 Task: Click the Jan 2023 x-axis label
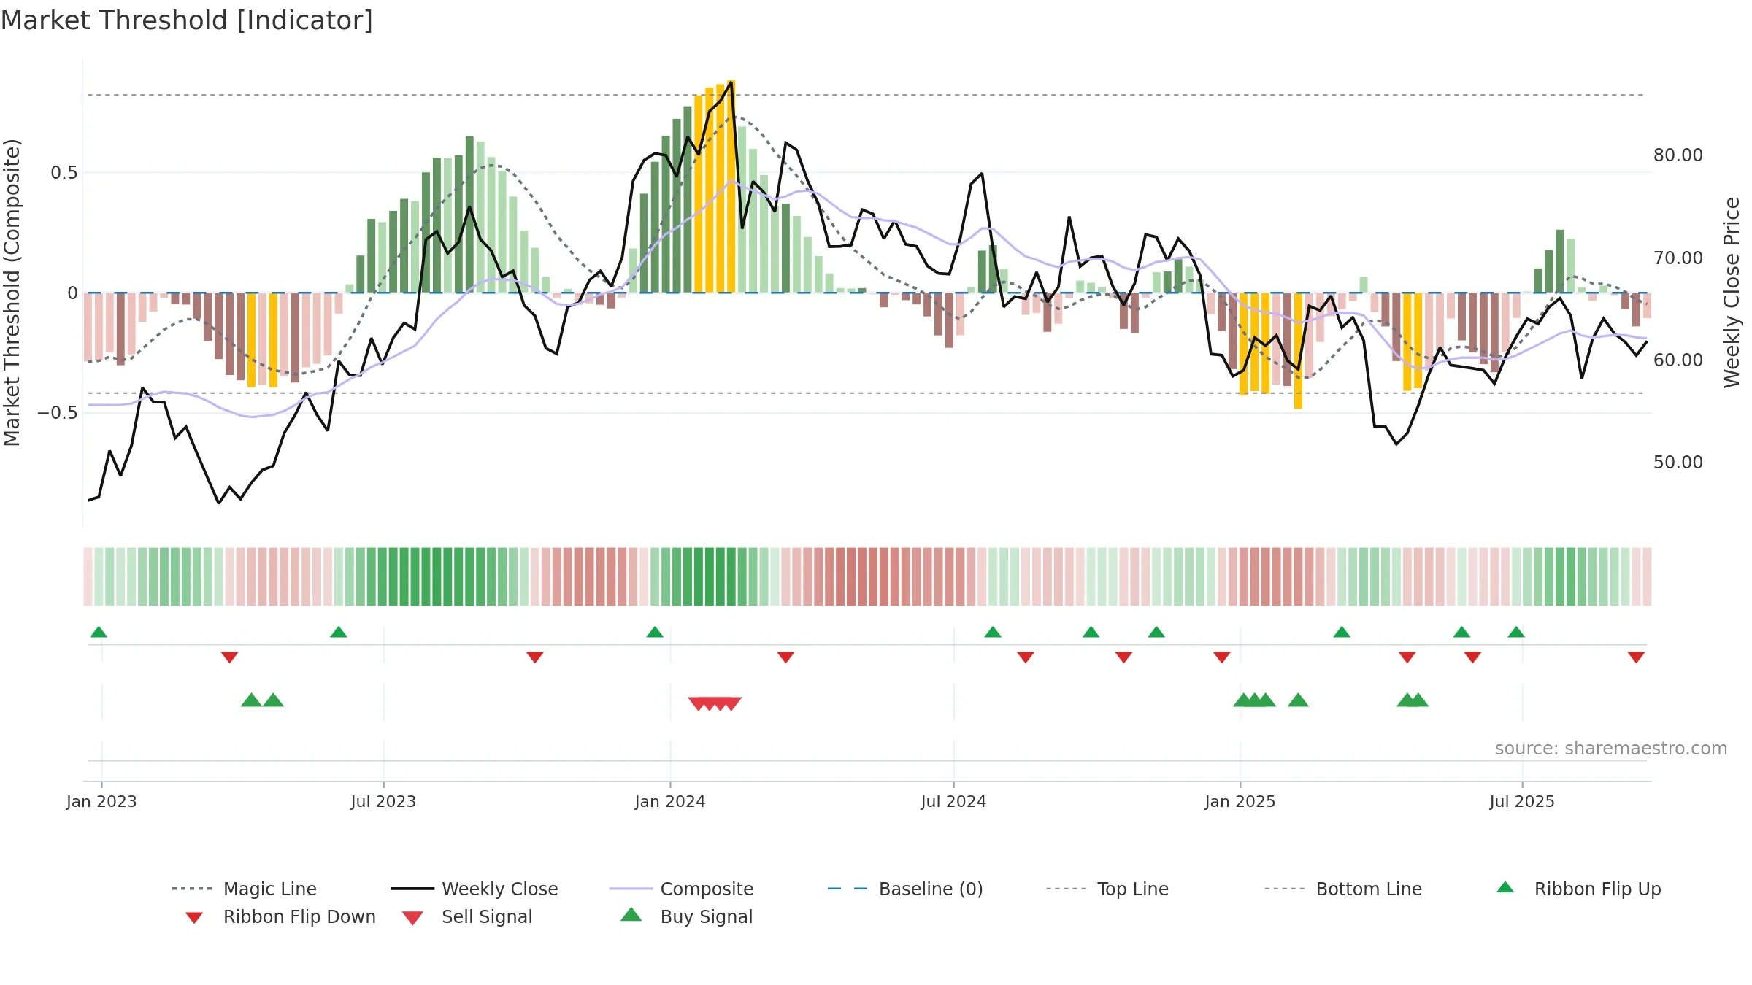click(101, 801)
